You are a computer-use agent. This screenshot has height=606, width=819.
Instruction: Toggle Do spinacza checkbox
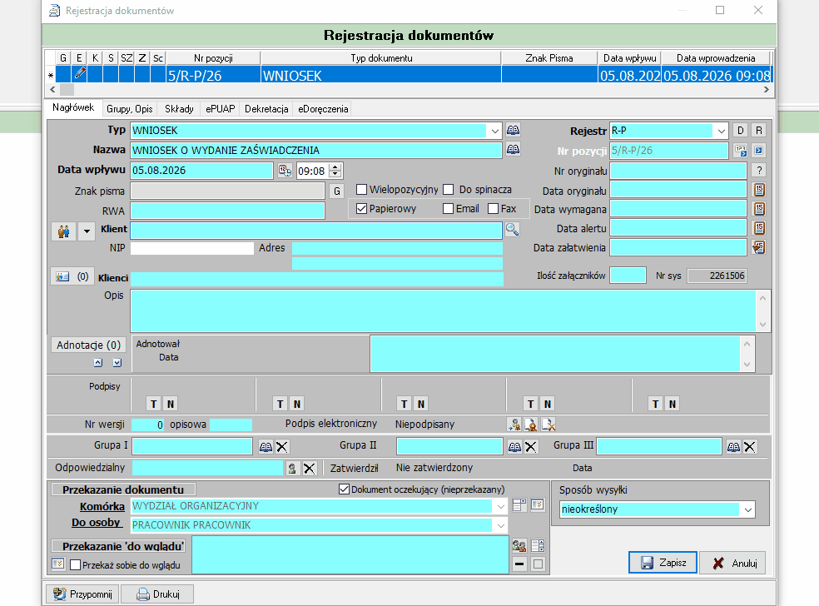point(448,189)
